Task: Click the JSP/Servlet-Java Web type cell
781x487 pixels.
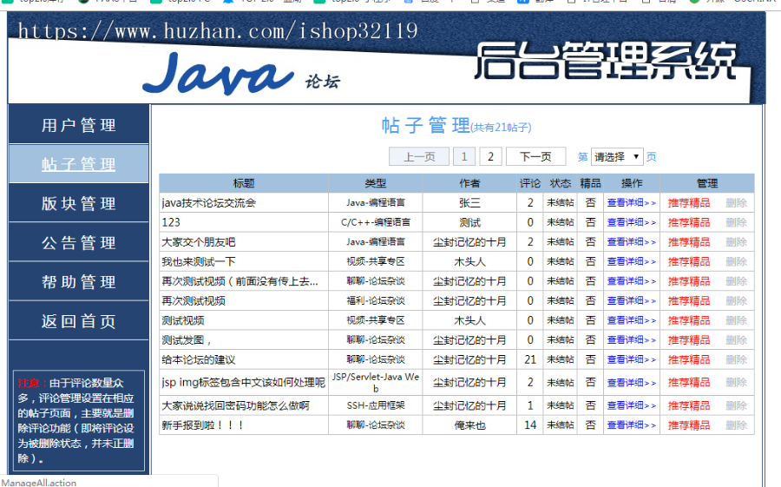Action: (x=375, y=382)
